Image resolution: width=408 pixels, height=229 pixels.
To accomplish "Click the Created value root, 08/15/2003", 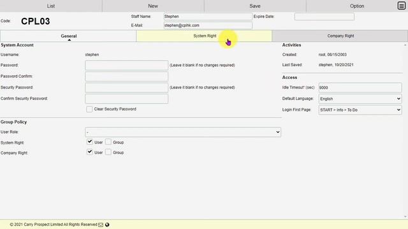I will pos(333,55).
